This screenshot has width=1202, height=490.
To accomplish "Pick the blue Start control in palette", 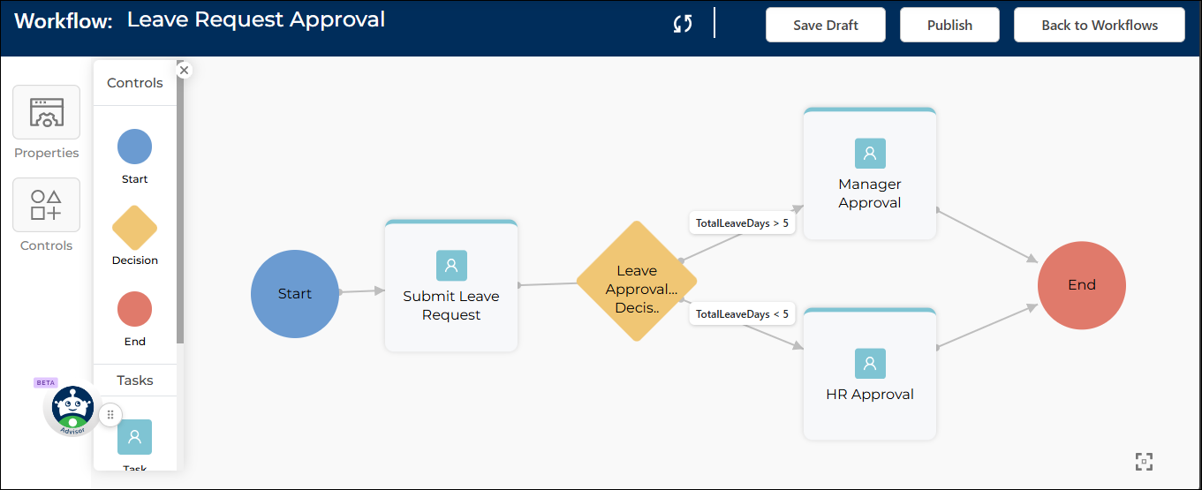I will (135, 147).
